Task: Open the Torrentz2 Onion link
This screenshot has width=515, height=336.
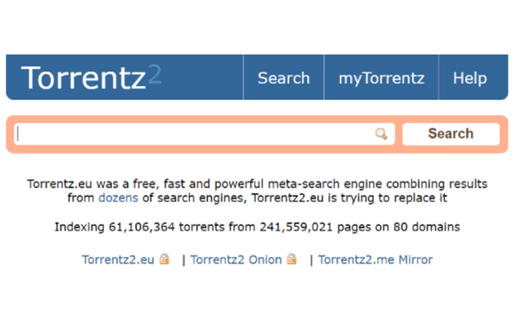Action: coord(236,260)
